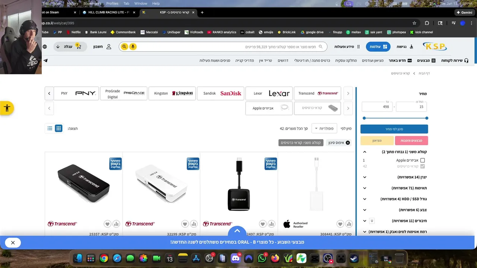This screenshot has height=268, width=477.
Task: Open the פופולריות sort dropdown
Action: 324,128
